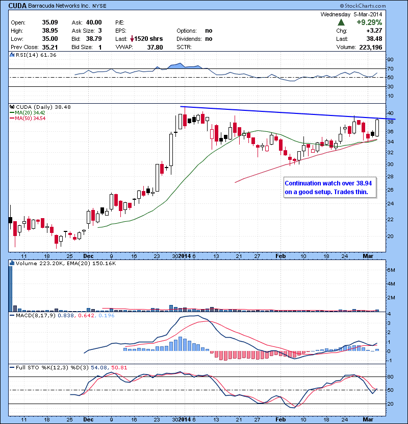
Task: Click the High value 38.95
Action: 50,31
